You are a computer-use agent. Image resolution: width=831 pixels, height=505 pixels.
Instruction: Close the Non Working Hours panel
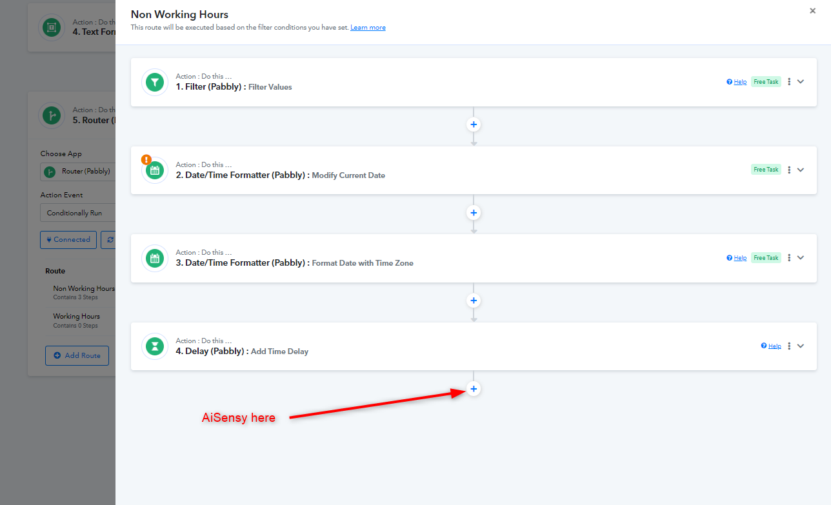point(813,11)
